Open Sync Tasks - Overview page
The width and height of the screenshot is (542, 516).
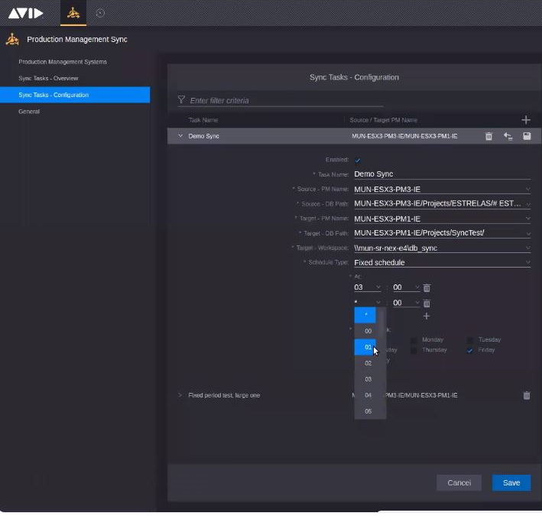pyautogui.click(x=48, y=79)
